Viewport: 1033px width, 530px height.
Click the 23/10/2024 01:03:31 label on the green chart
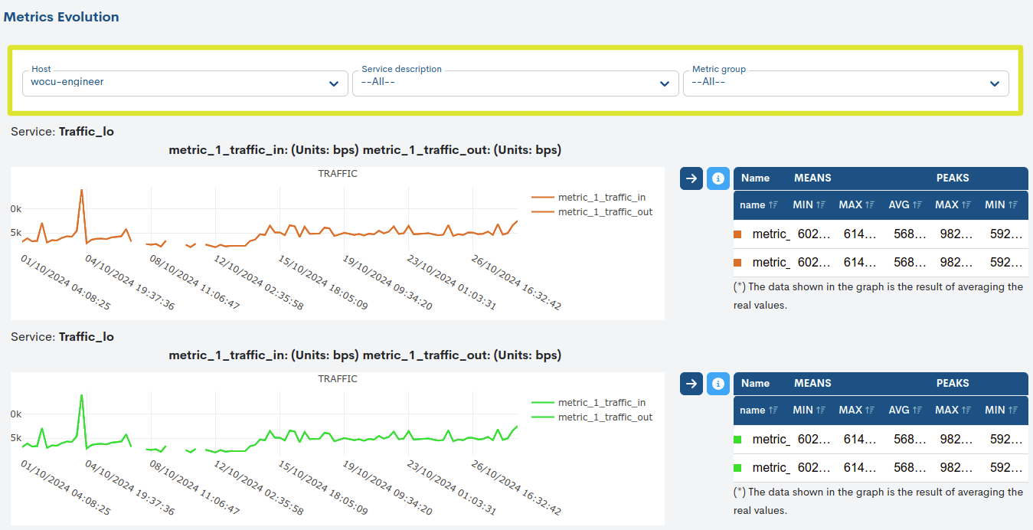(451, 488)
